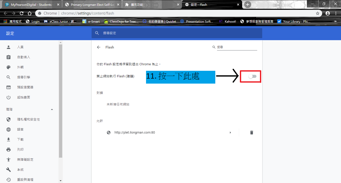Toggle the block sites from running Flash switch
This screenshot has width=341, height=183.
tap(252, 76)
